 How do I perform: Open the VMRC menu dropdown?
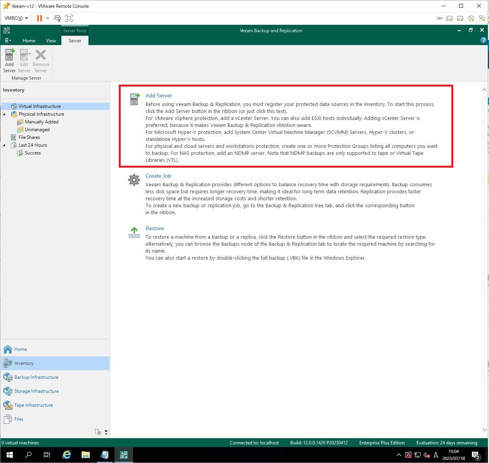[16, 18]
